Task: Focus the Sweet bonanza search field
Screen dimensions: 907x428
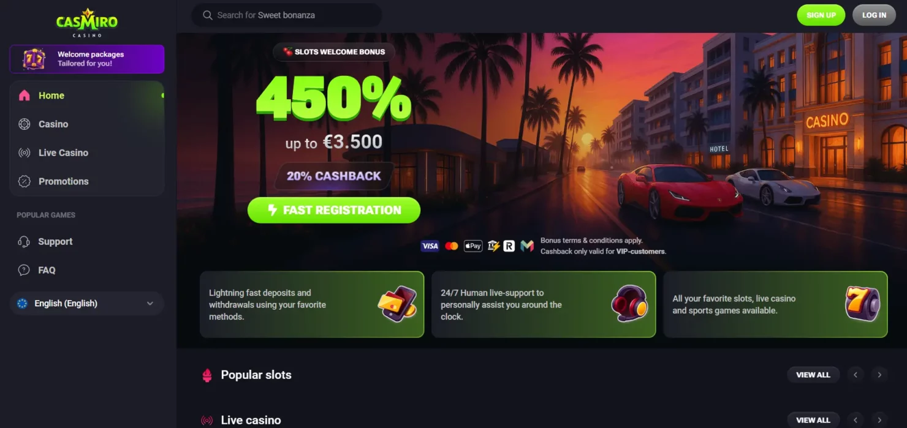Action: [287, 15]
